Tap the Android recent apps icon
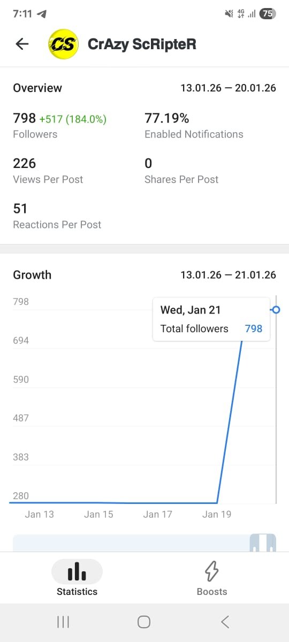 (63, 622)
